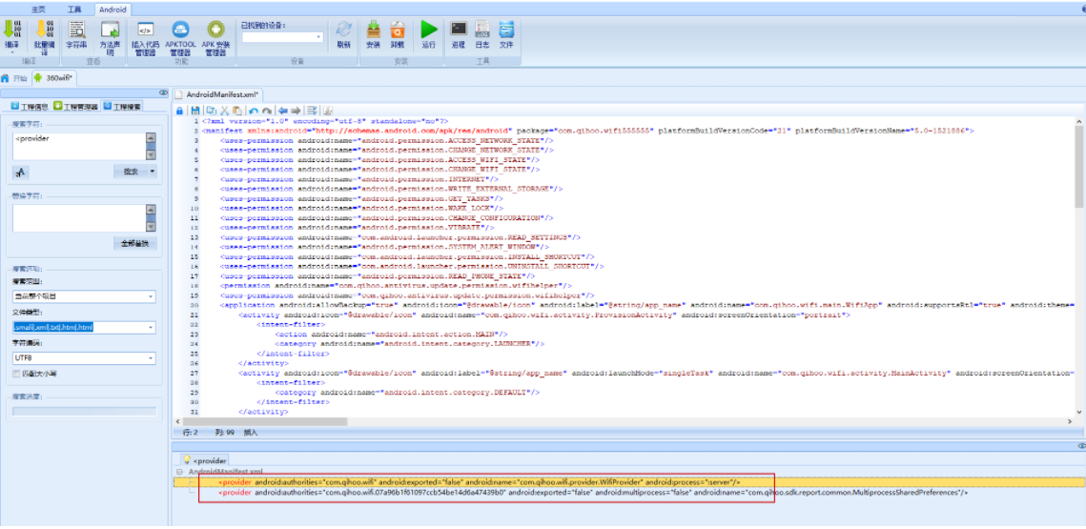Click the replace box scroll down arrow
Viewport: 1086px width, 529px height.
click(x=151, y=228)
